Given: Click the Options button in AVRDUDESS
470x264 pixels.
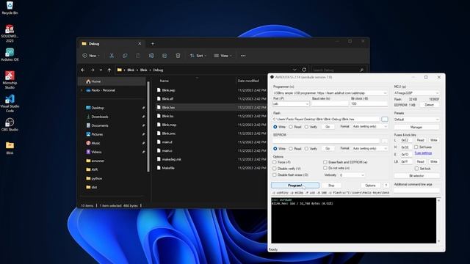Looking at the screenshot, I should [x=370, y=186].
